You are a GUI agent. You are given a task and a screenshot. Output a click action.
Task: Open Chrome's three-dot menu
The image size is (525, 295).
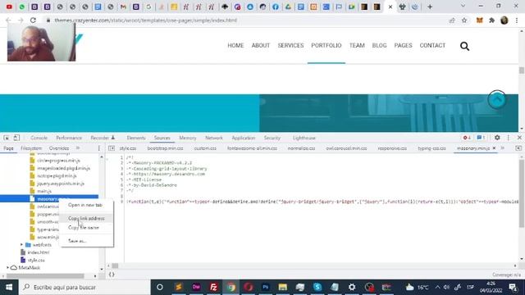517,20
